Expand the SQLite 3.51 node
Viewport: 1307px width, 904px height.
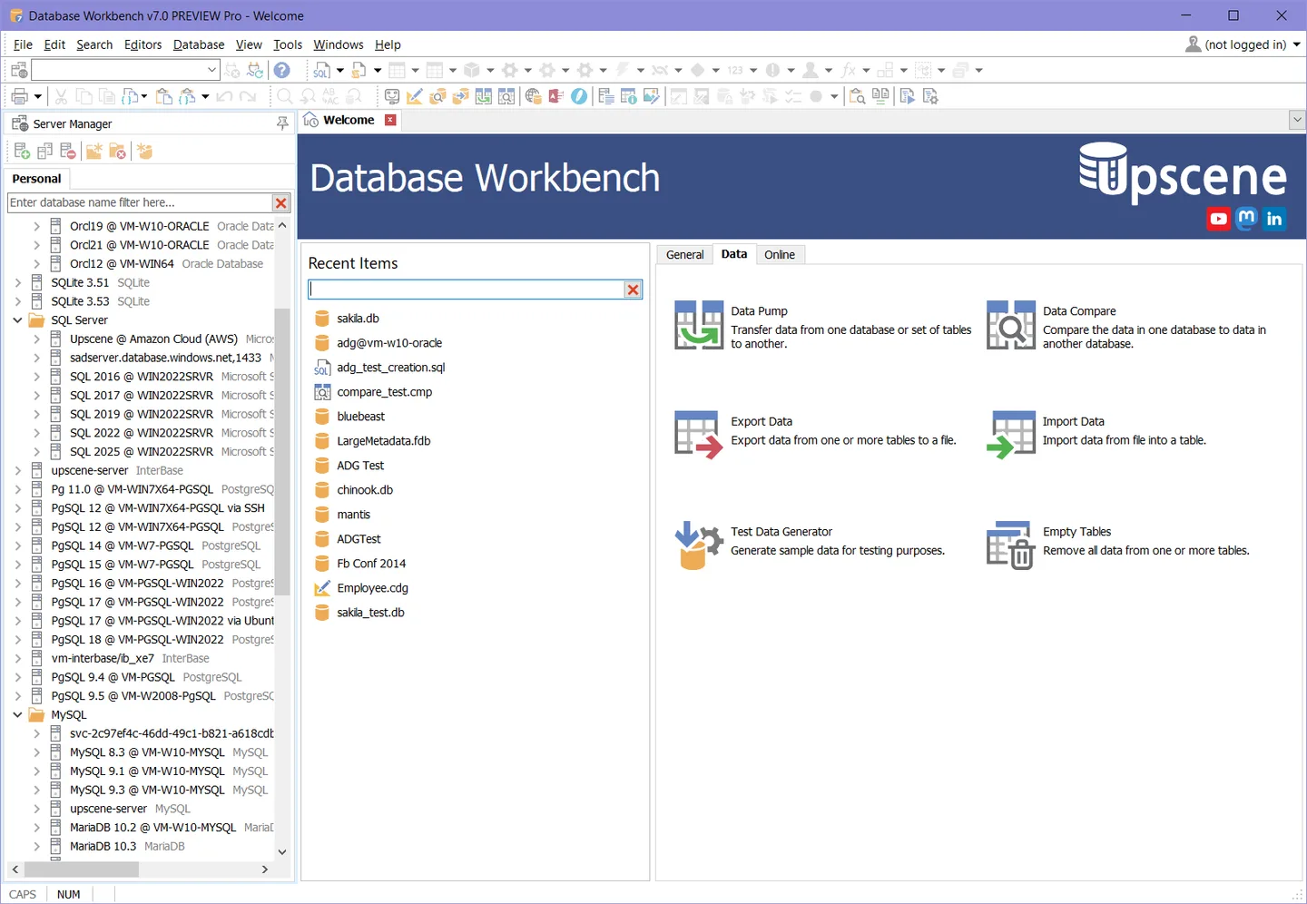tap(17, 282)
